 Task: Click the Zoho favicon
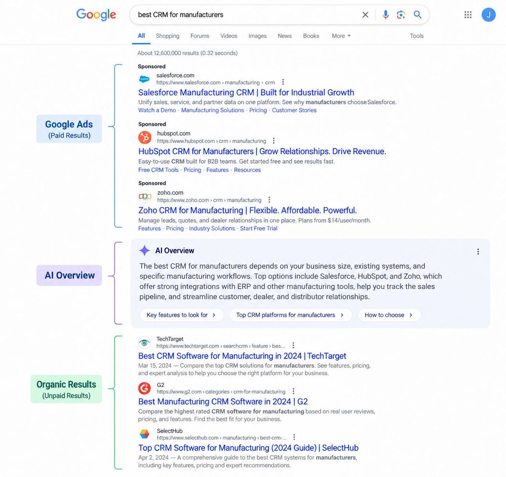click(145, 196)
